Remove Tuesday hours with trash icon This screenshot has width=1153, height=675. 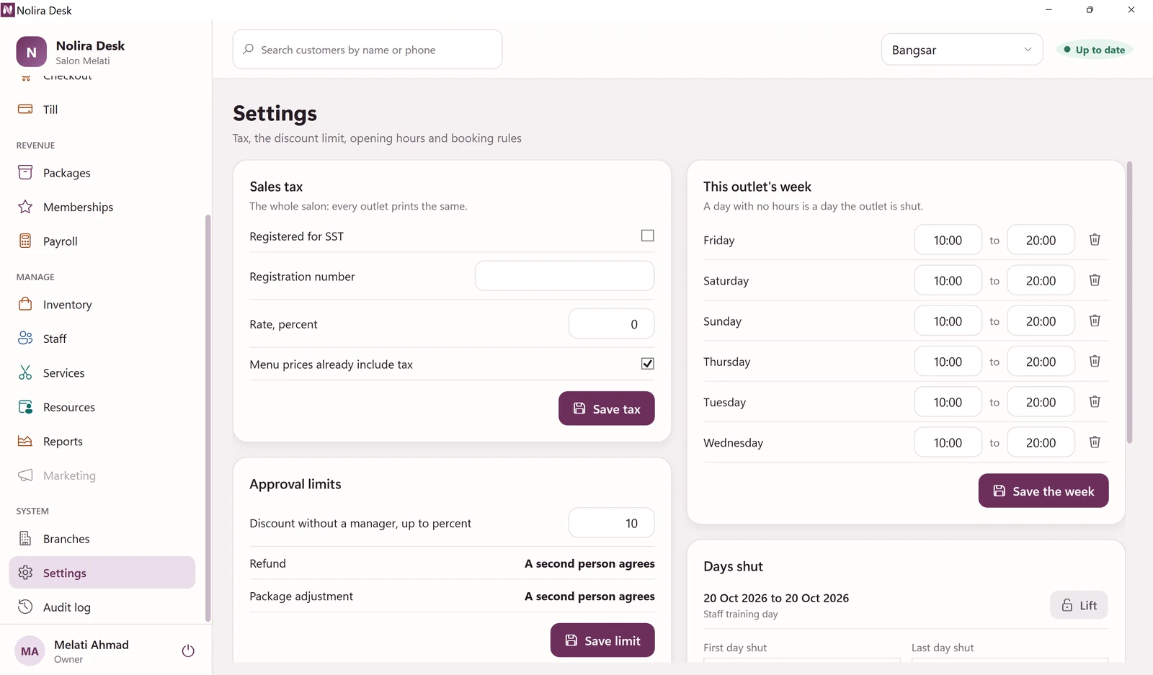pos(1095,402)
